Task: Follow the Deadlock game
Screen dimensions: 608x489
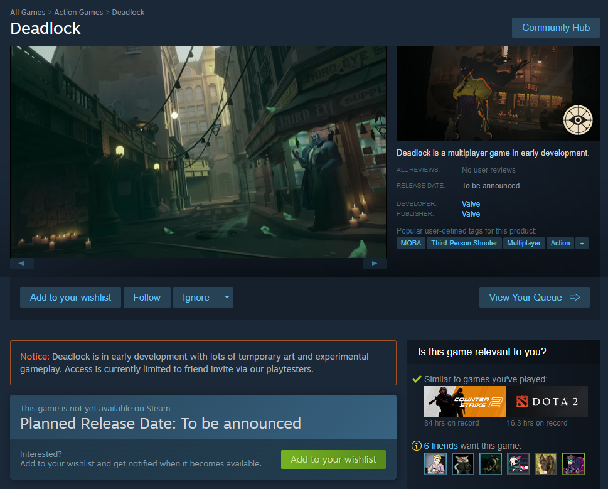Action: 147,298
